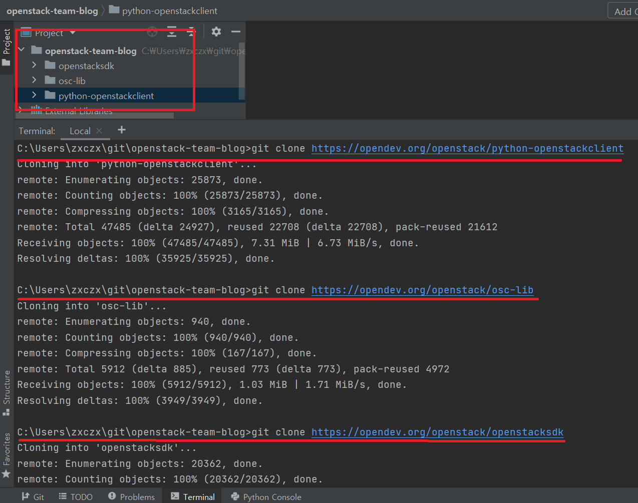Select the openstack-team-blog root project node
Viewport: 638px width, 503px height.
(x=90, y=51)
